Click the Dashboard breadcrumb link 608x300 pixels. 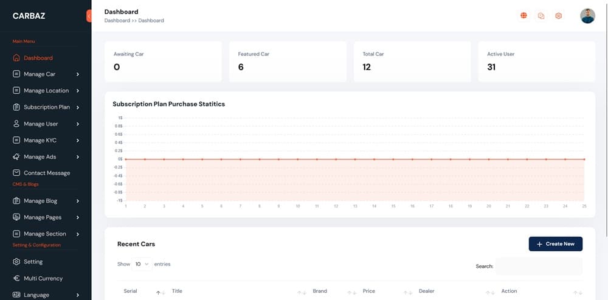[x=117, y=21]
